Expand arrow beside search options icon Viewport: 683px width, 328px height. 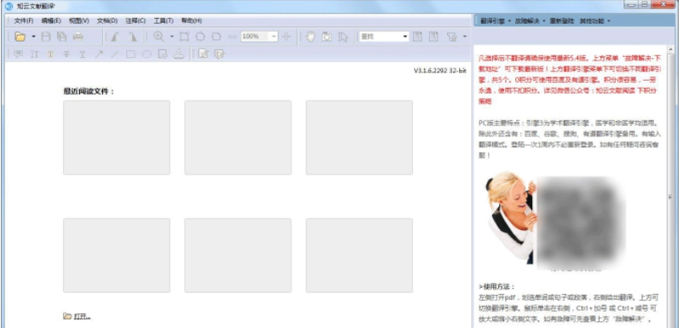(x=464, y=37)
